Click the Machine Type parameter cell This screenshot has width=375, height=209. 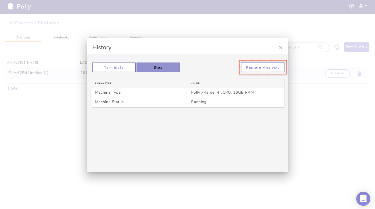[x=108, y=92]
